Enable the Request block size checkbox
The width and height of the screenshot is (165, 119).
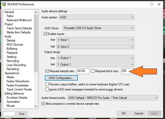(x=93, y=71)
